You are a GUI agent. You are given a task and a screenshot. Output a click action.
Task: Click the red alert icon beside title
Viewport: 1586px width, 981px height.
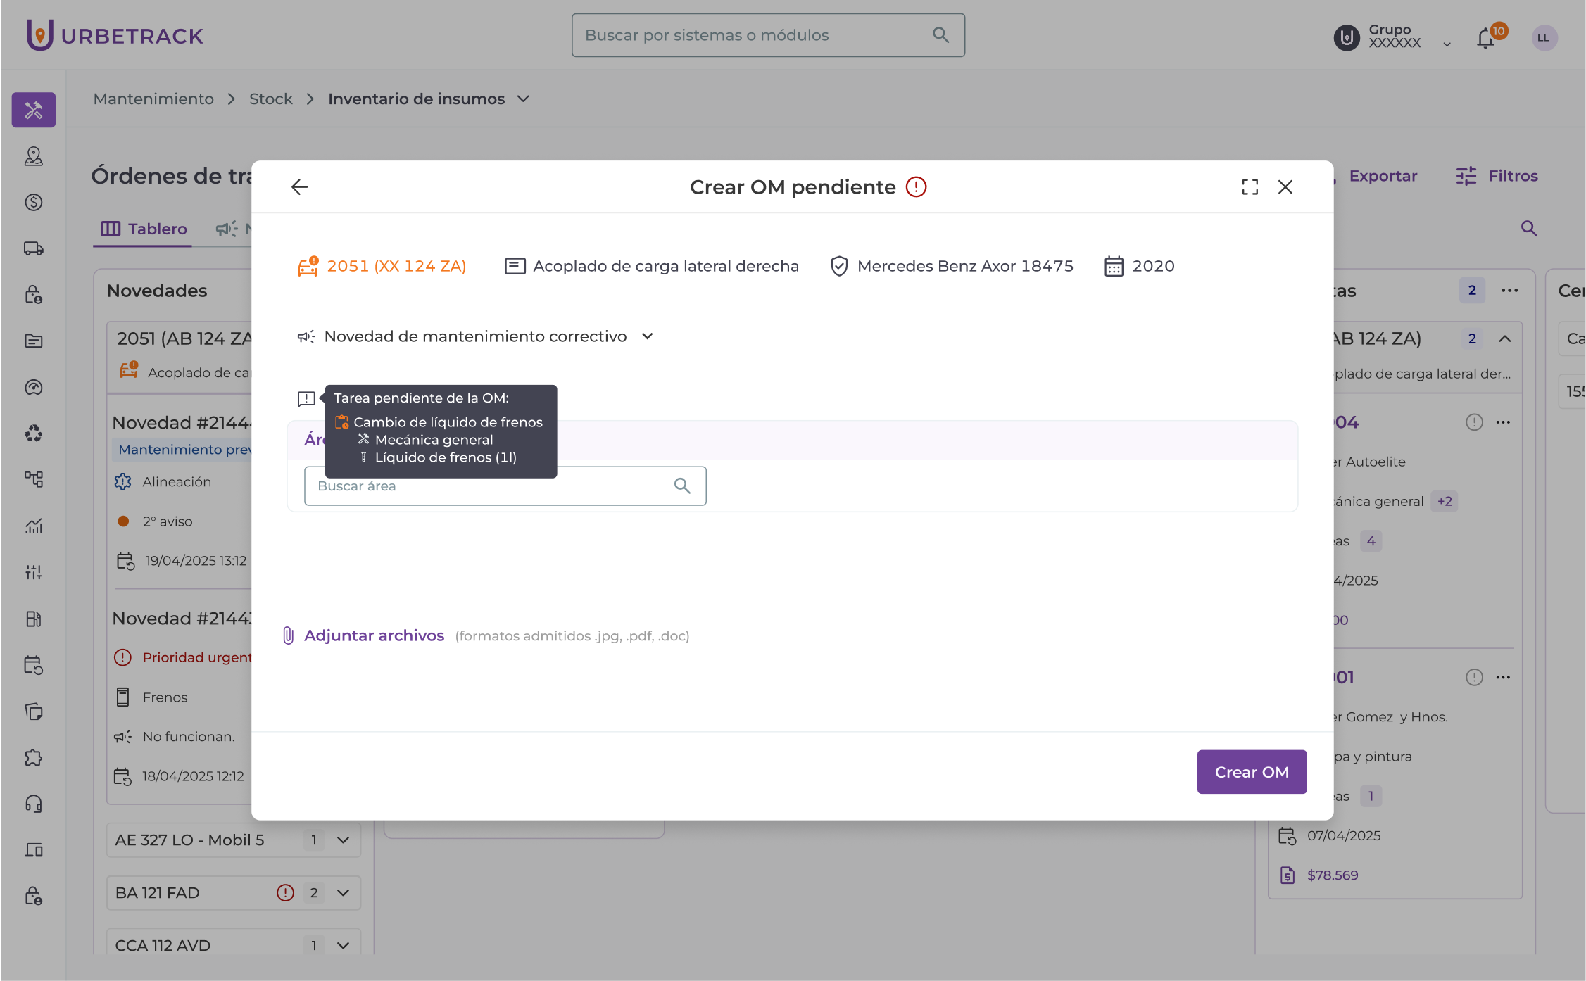click(916, 187)
